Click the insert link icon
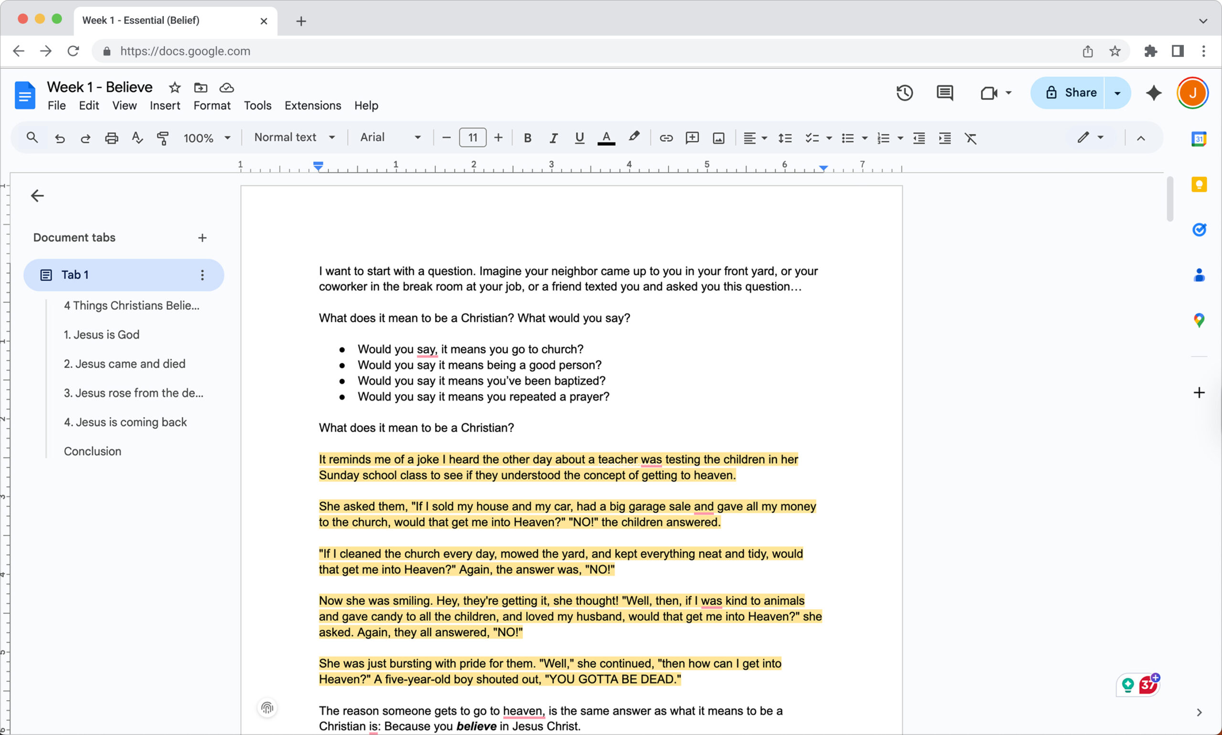The image size is (1222, 735). [666, 137]
